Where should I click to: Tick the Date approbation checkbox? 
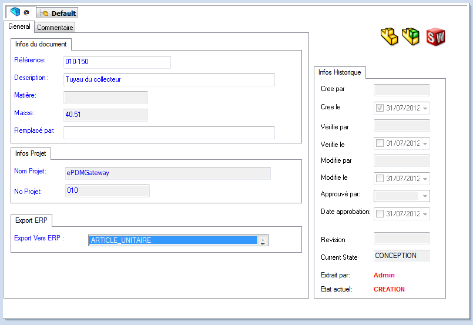click(x=380, y=214)
